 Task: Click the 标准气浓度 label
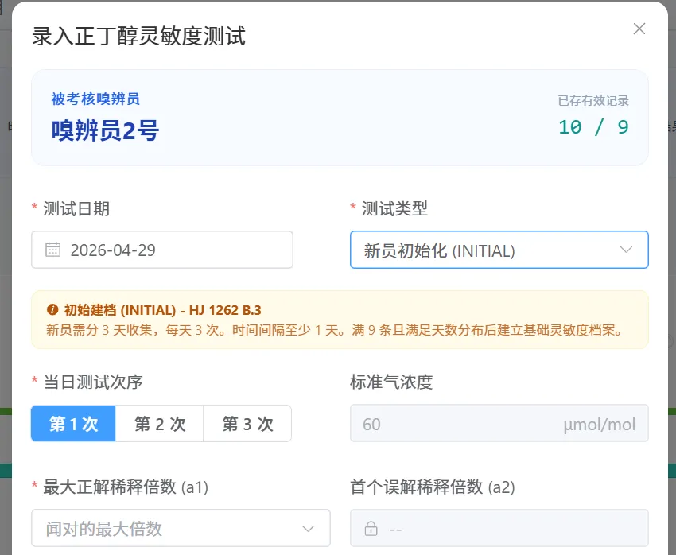pyautogui.click(x=391, y=382)
